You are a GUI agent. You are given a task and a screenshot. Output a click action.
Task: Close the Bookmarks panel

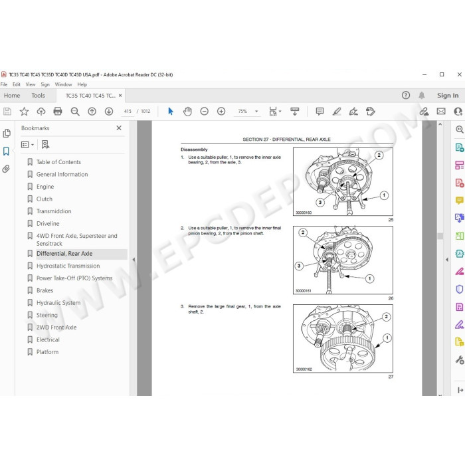119,128
